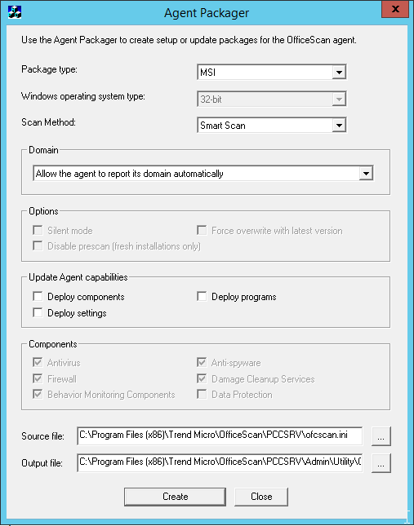The image size is (414, 526).
Task: Open the Package type dropdown
Action: point(272,72)
